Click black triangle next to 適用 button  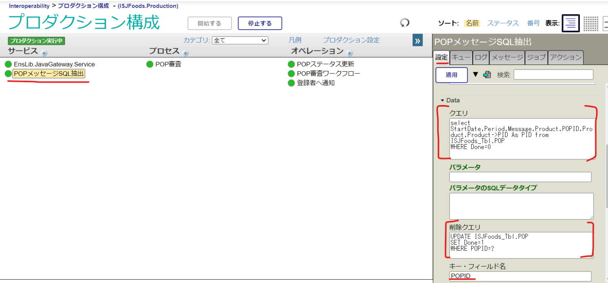475,74
